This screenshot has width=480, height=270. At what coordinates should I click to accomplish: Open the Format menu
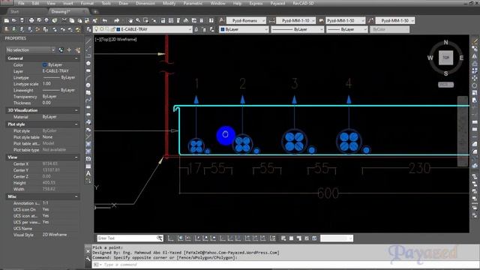pos(87,3)
